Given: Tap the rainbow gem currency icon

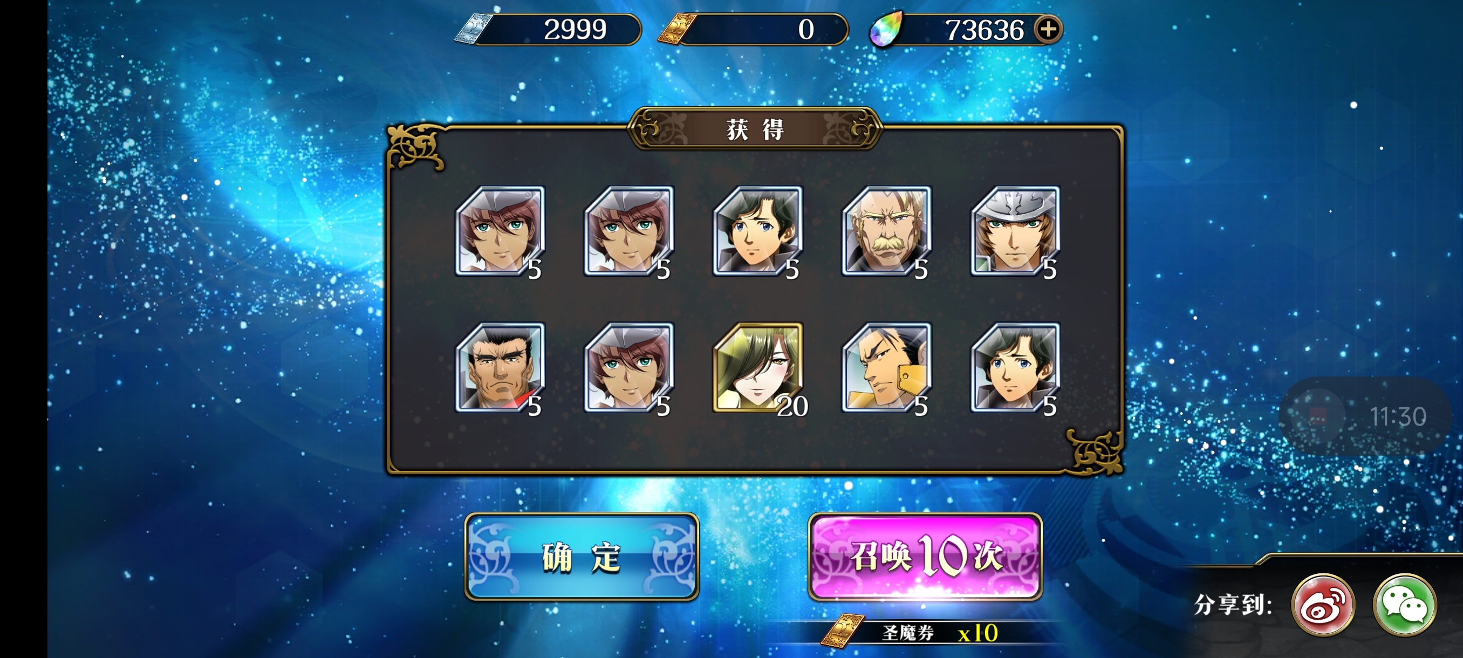Looking at the screenshot, I should pyautogui.click(x=886, y=29).
